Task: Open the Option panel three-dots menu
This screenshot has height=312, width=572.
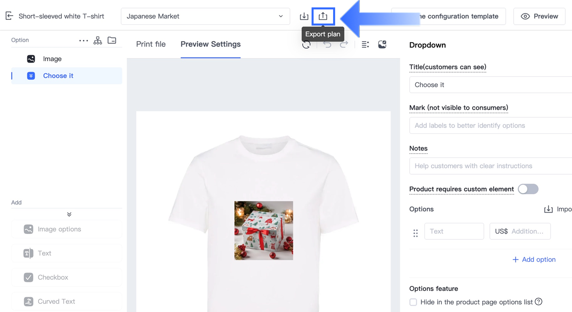Action: pyautogui.click(x=83, y=41)
